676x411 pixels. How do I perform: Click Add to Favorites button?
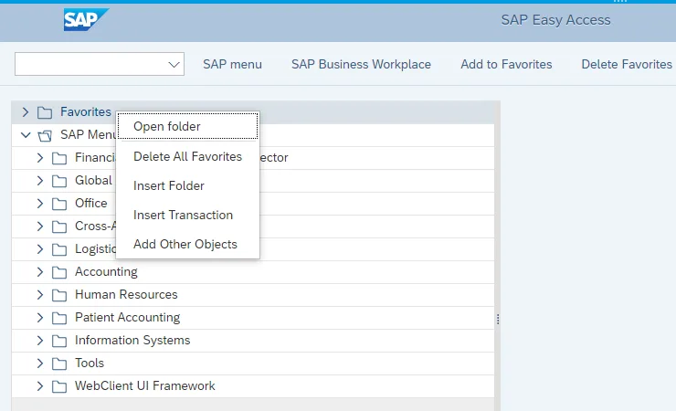coord(506,64)
